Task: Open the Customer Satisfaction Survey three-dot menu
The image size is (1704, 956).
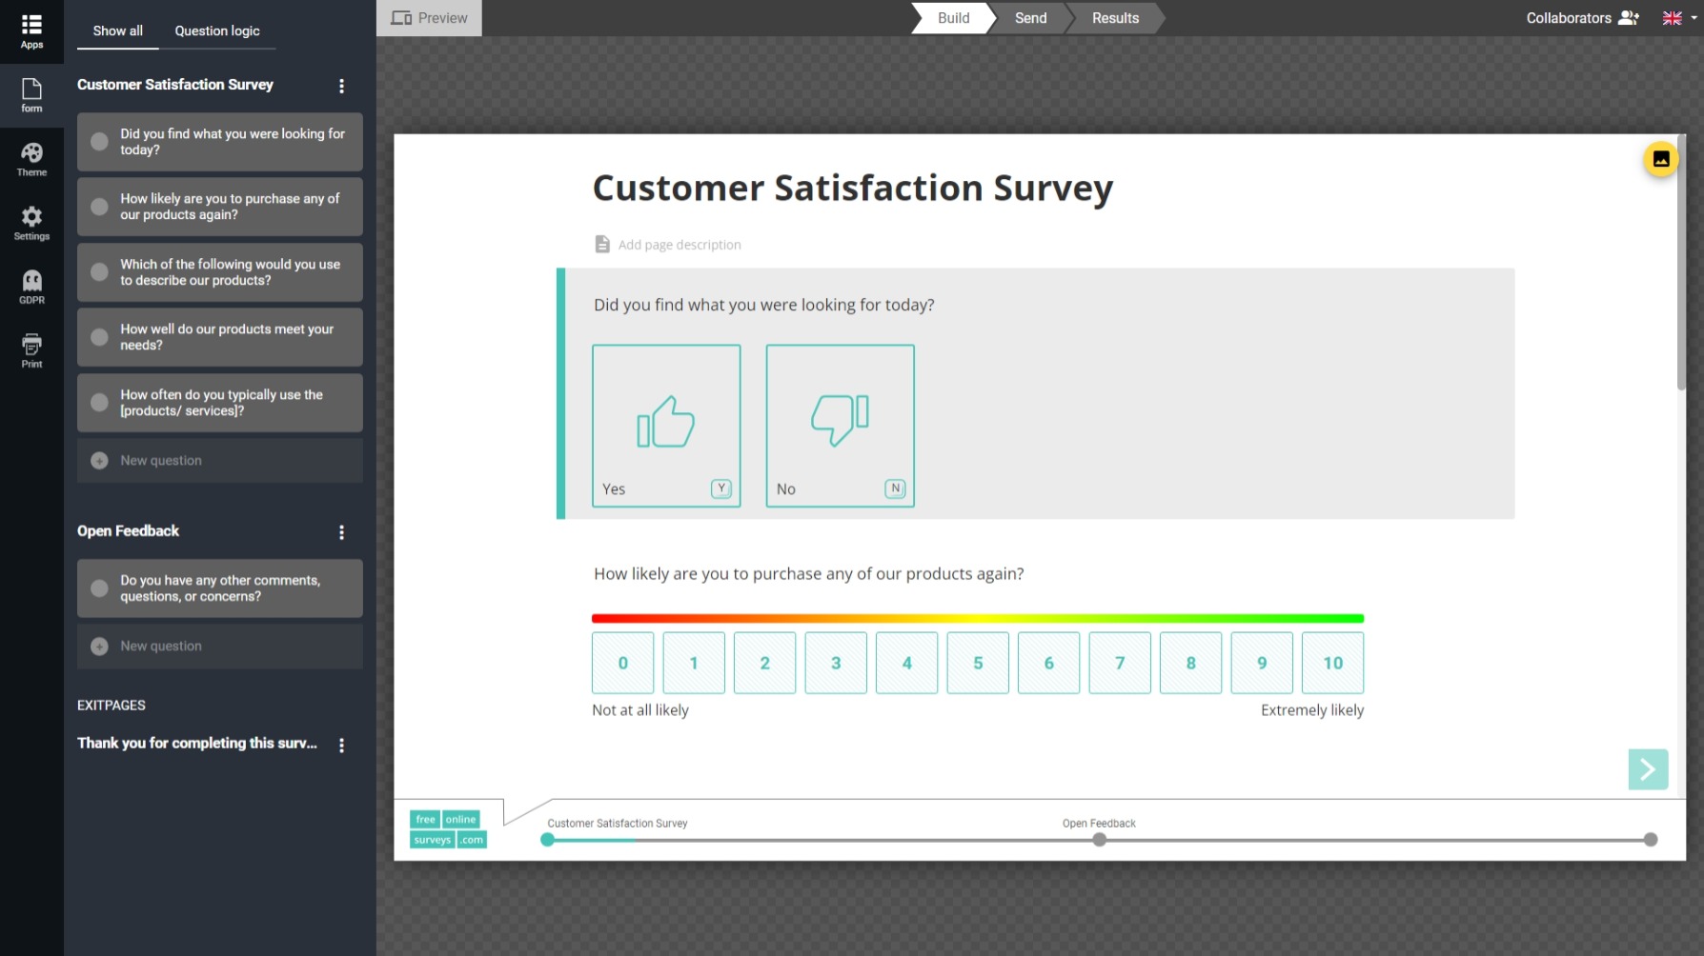Action: click(342, 86)
